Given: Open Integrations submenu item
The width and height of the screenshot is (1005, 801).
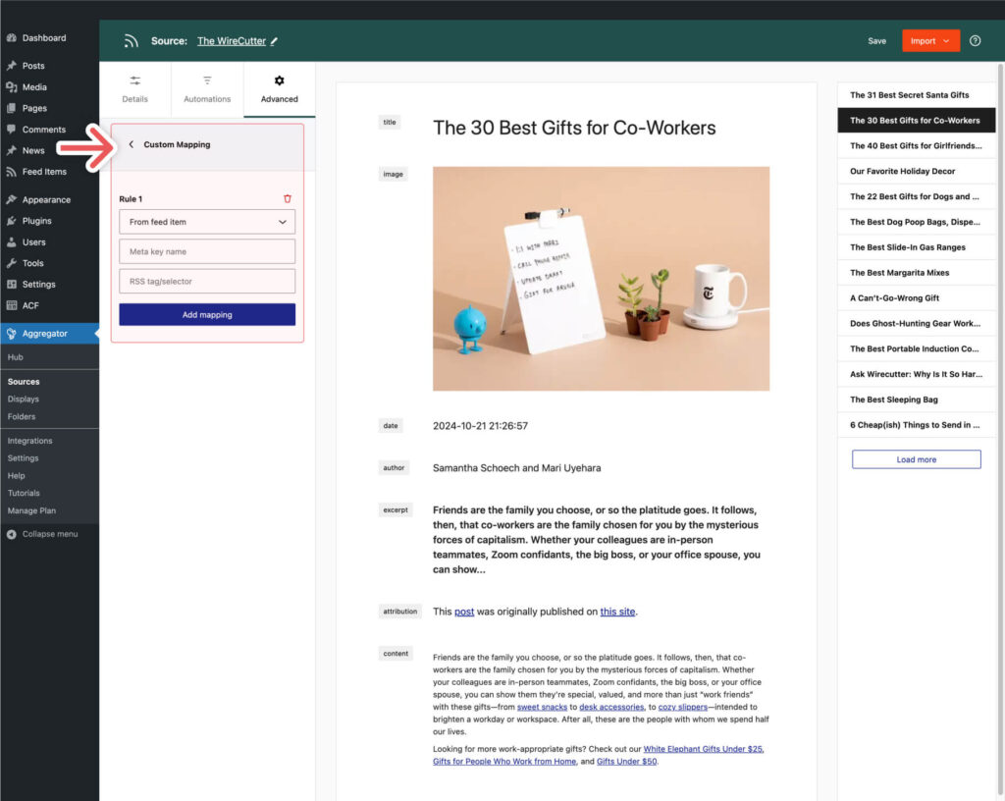Looking at the screenshot, I should [29, 441].
